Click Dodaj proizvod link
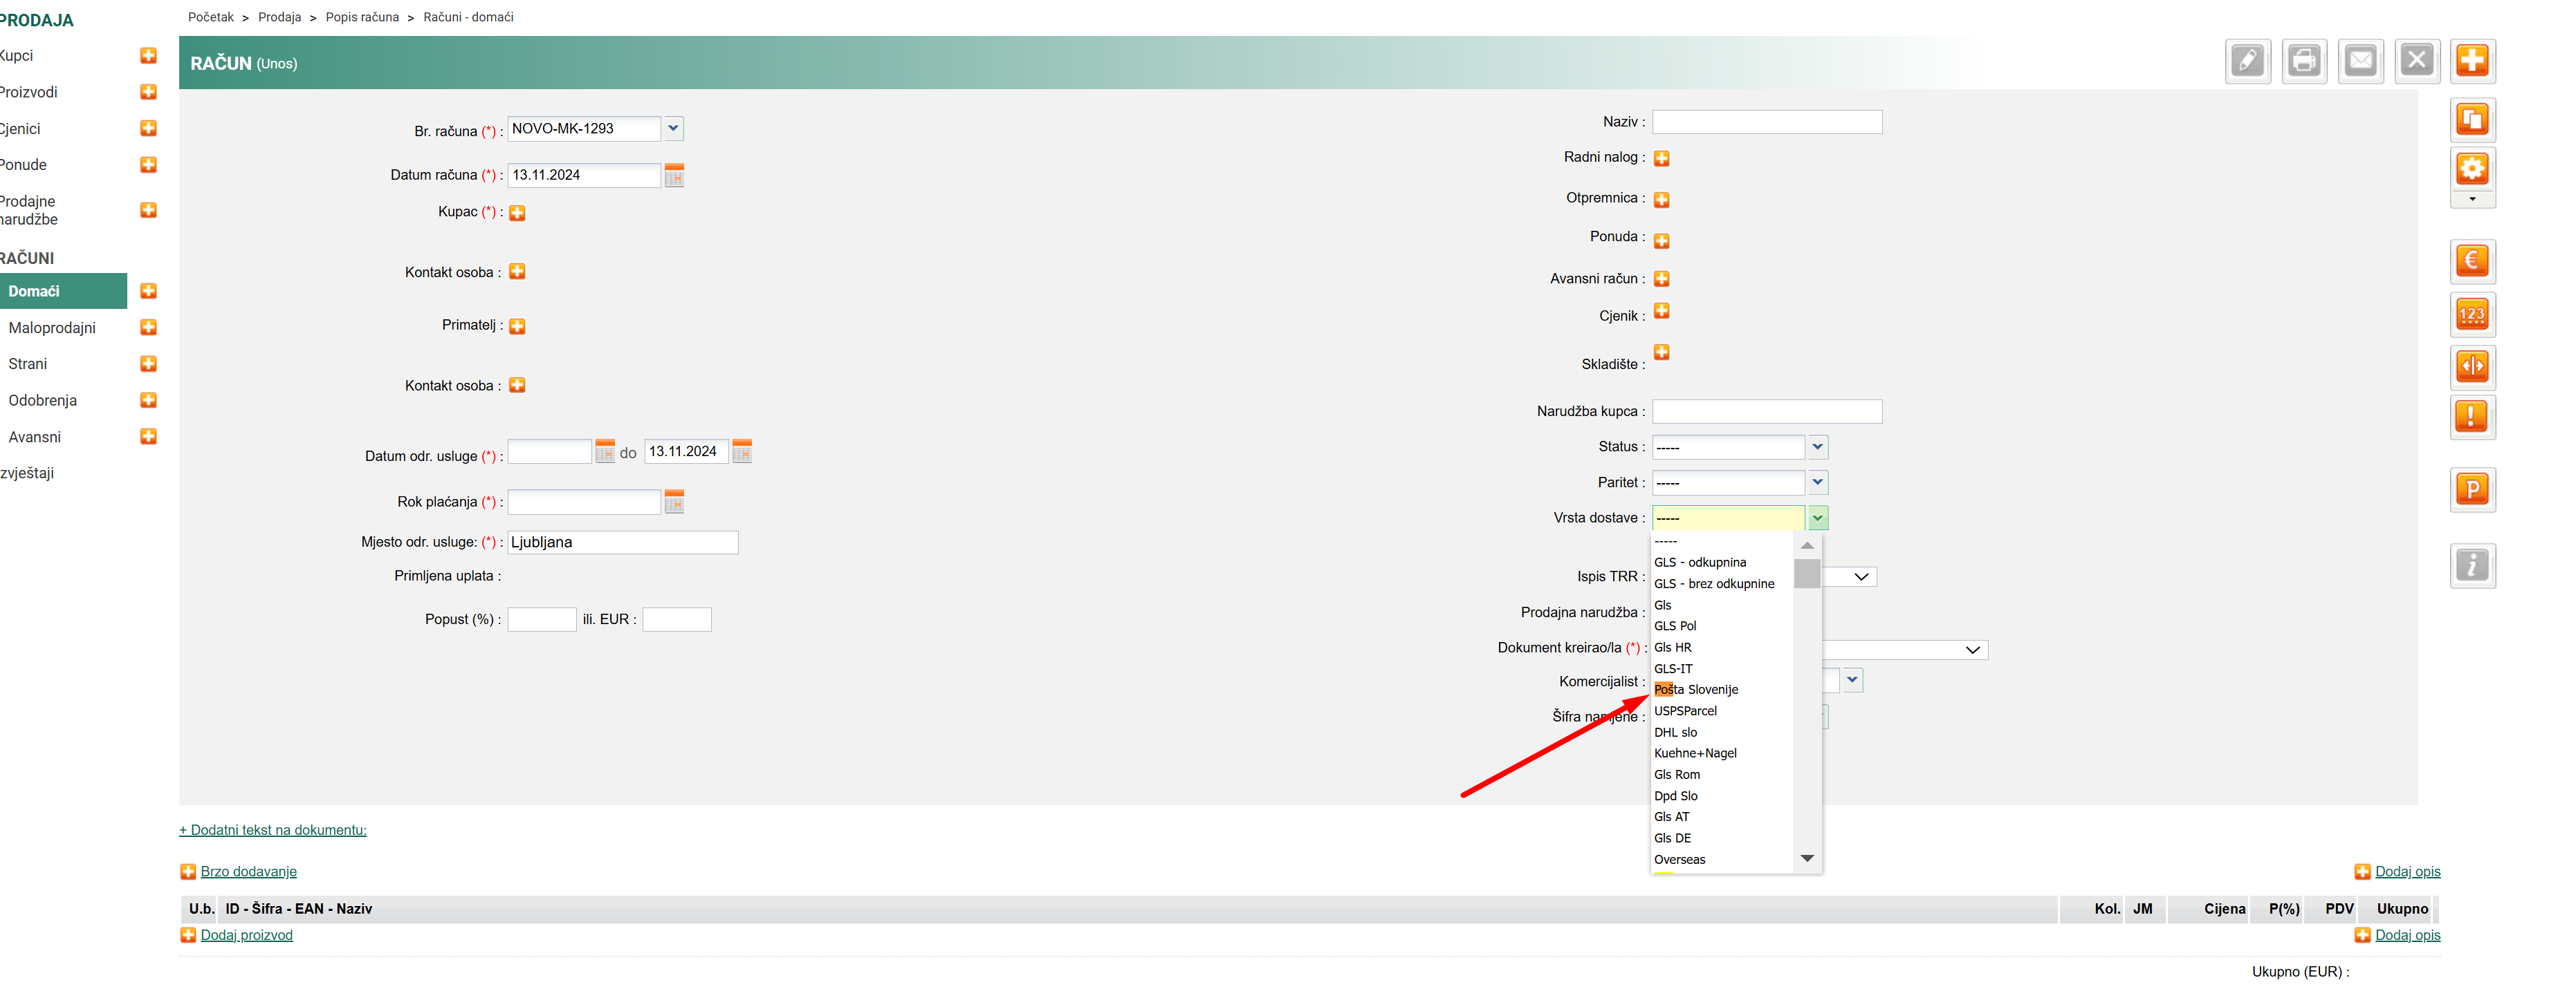This screenshot has height=989, width=2576. tap(246, 935)
